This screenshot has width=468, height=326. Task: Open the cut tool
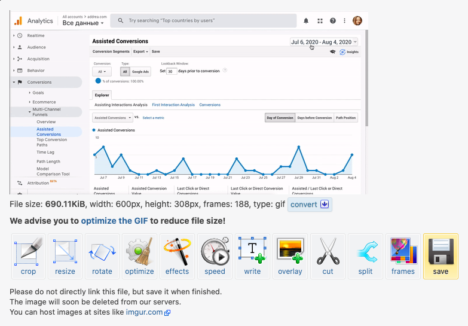(x=328, y=257)
